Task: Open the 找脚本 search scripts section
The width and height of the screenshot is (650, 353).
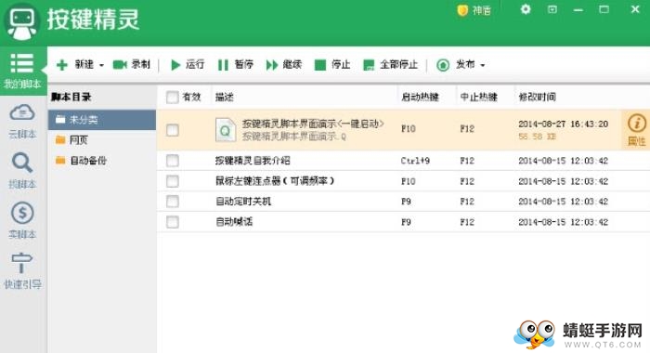Action: click(22, 171)
